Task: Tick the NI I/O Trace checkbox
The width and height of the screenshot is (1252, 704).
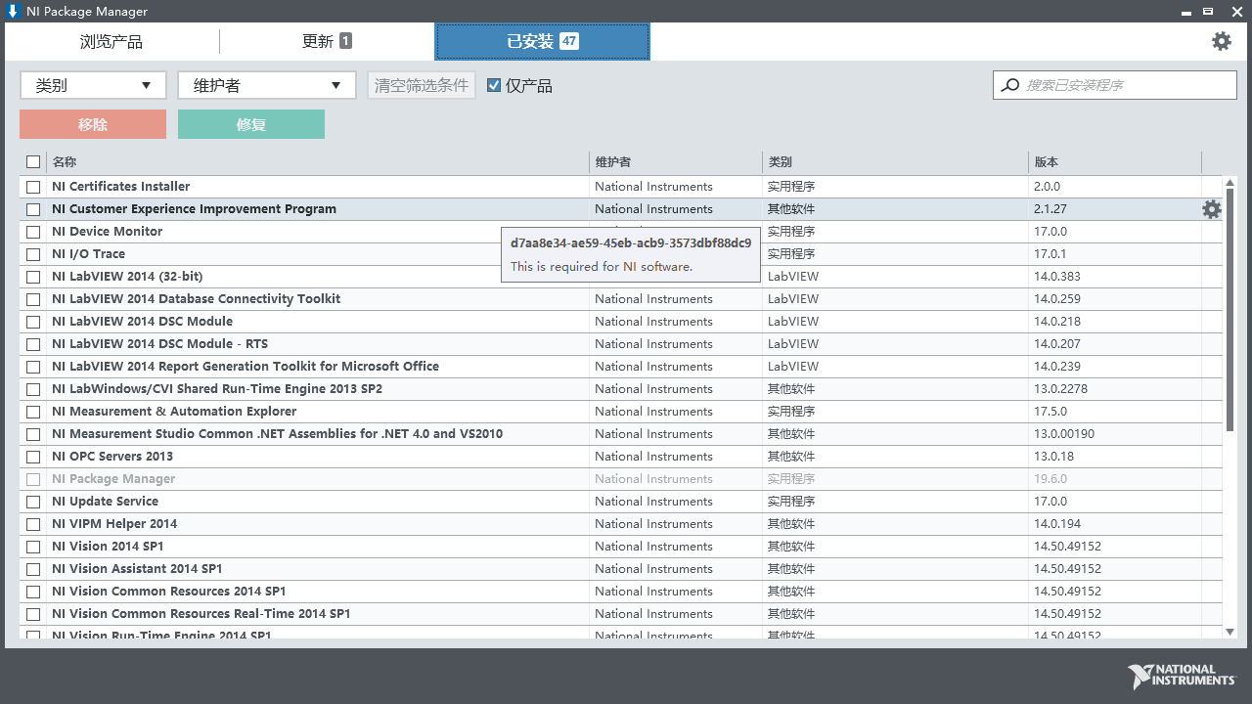Action: (33, 254)
